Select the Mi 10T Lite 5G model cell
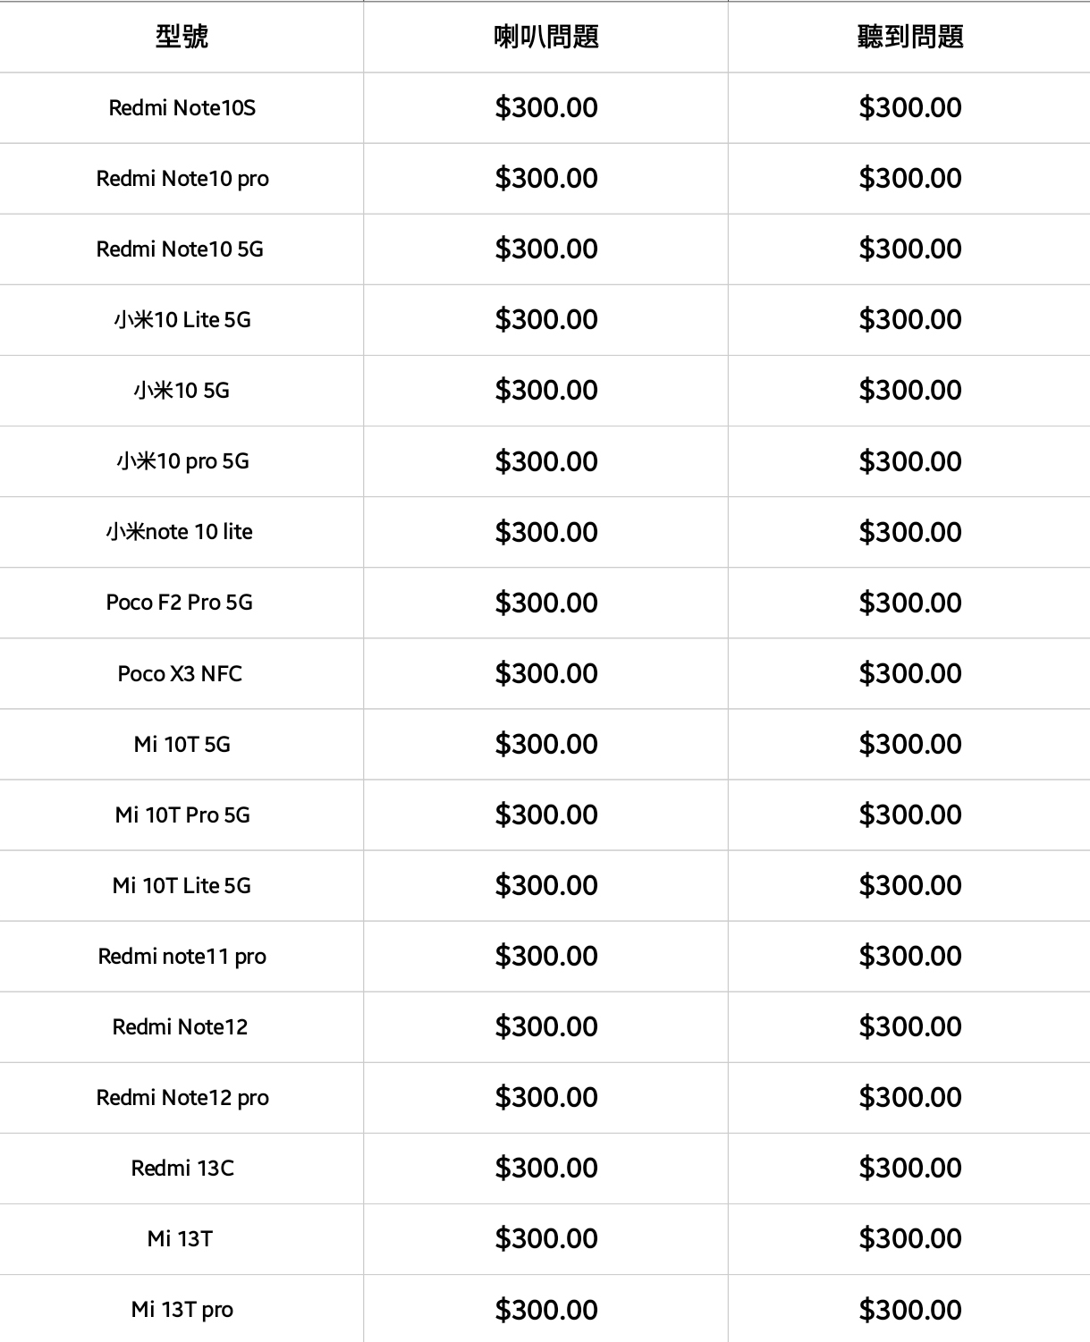Screen dimensions: 1090x1342 tap(182, 885)
